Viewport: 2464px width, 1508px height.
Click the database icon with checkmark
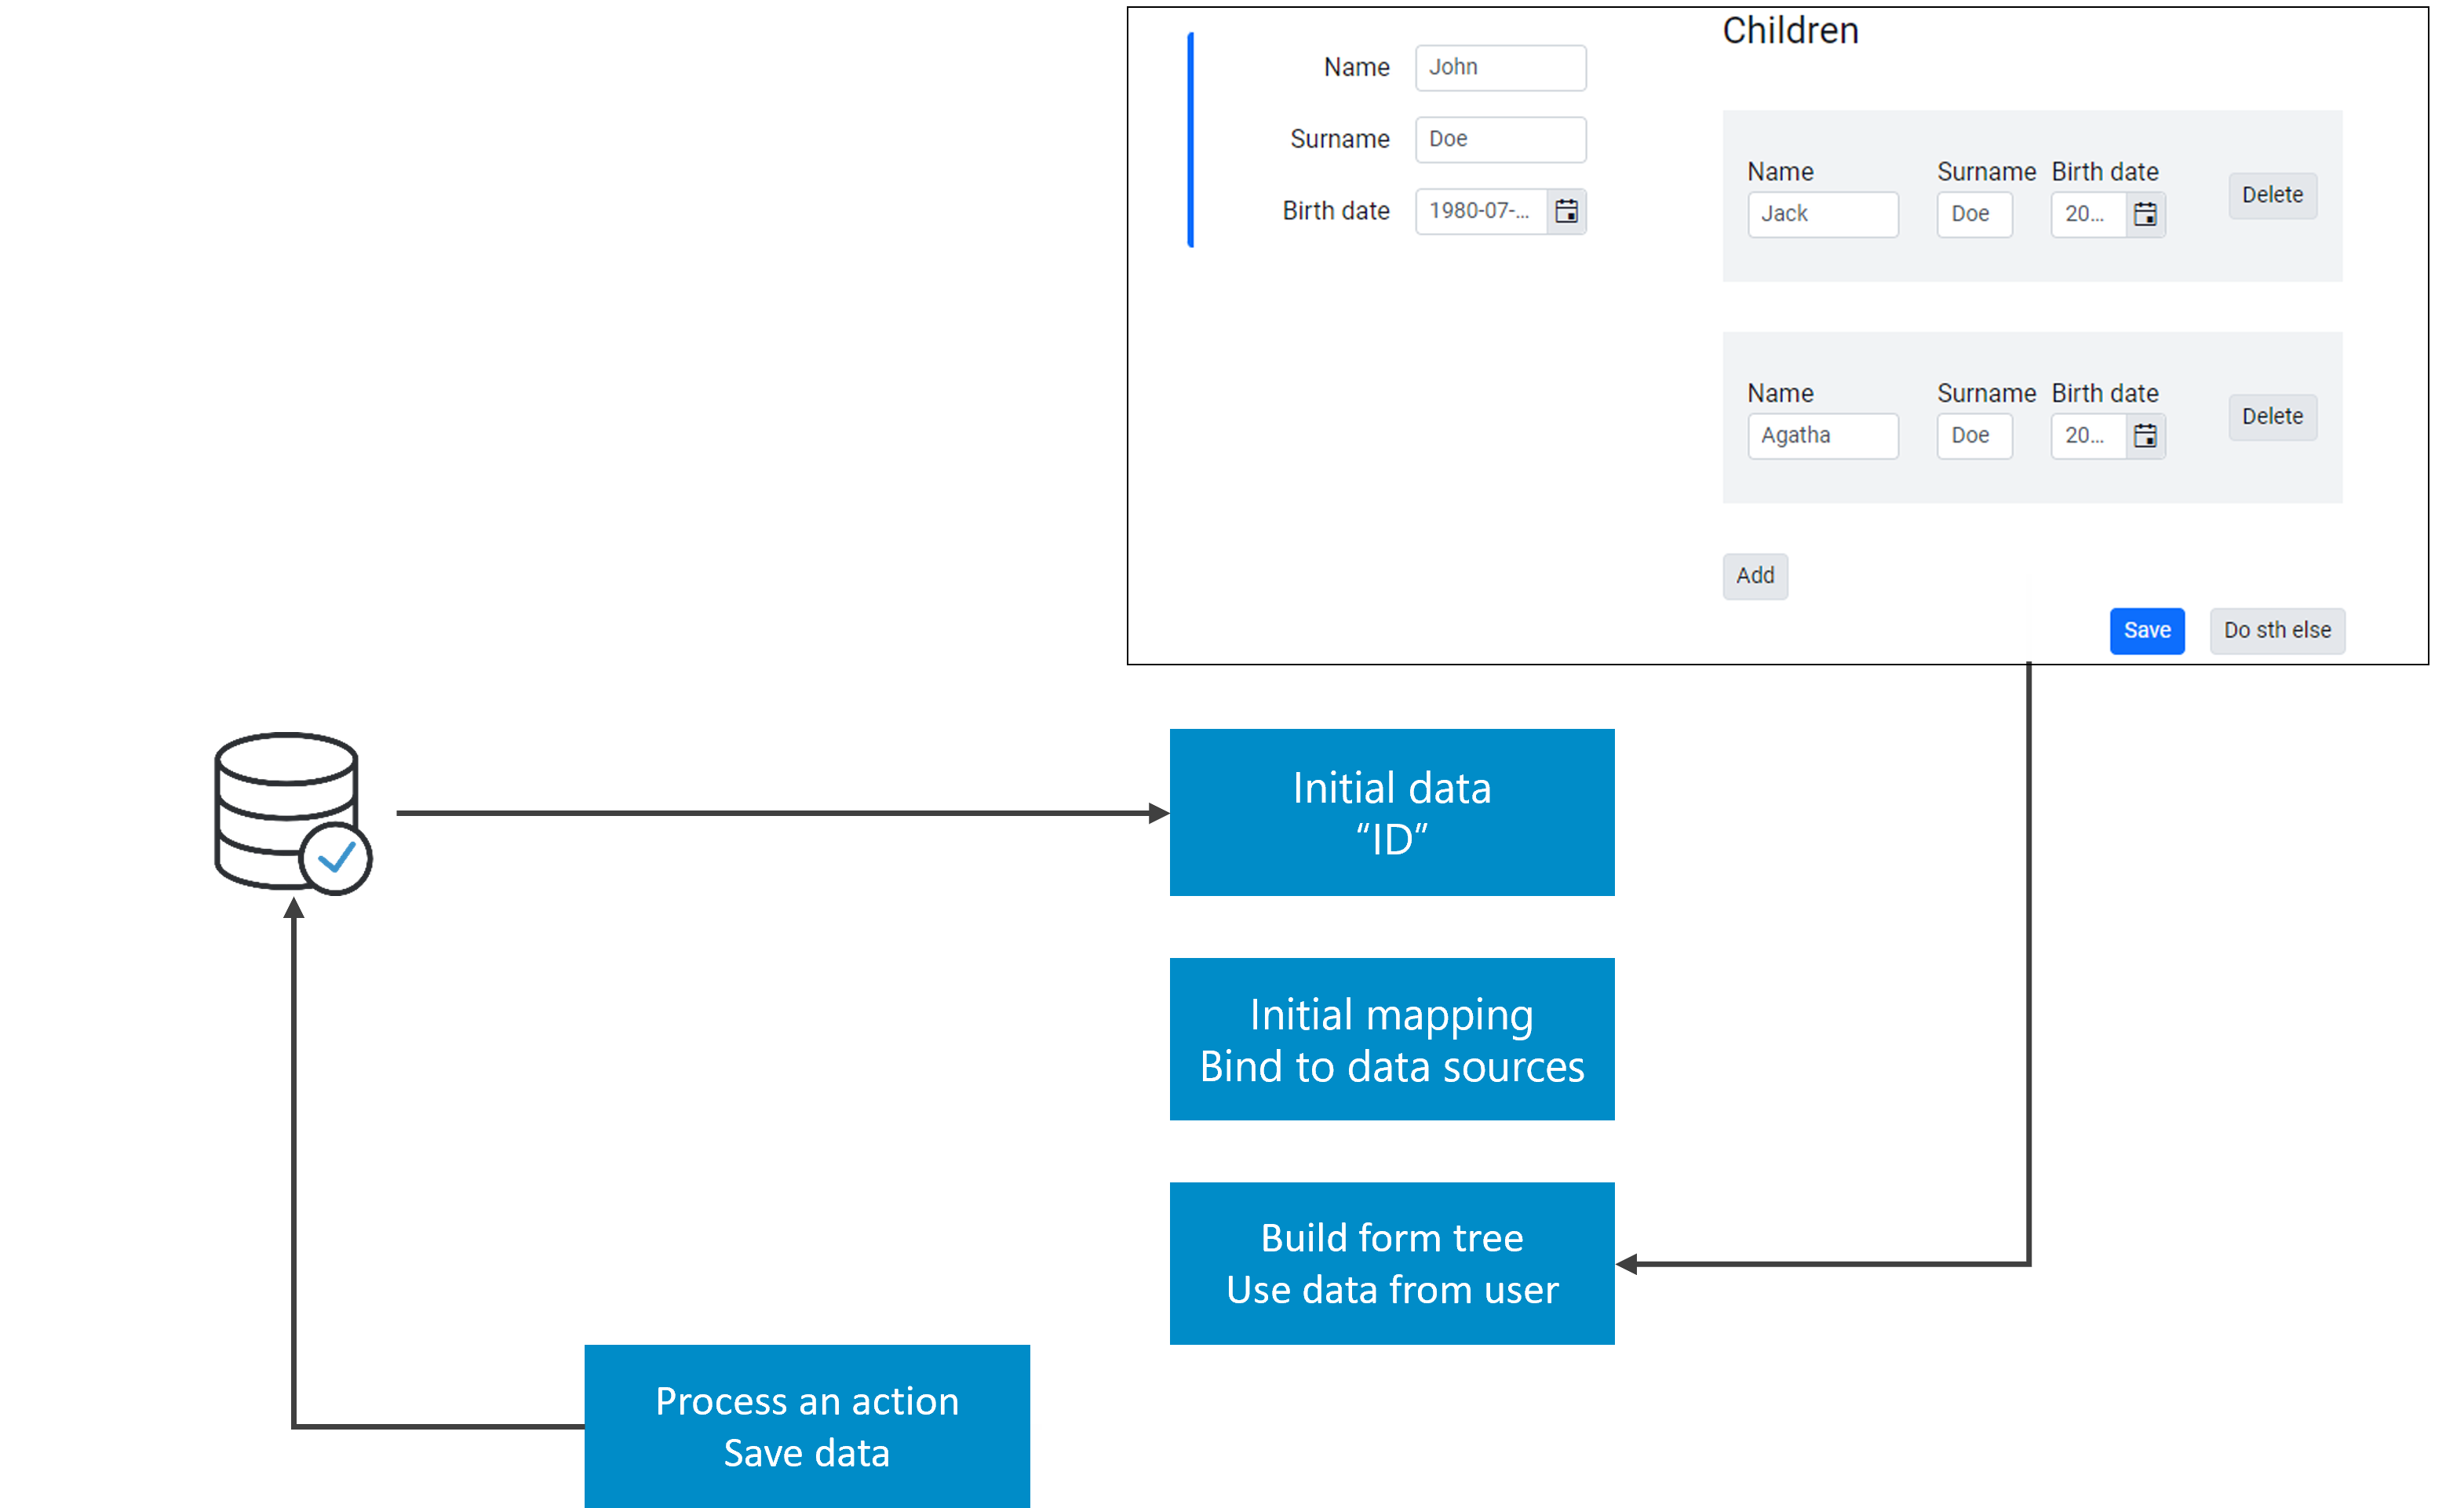tap(292, 813)
